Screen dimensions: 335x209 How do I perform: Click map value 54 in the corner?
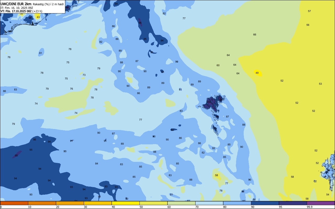point(328,195)
